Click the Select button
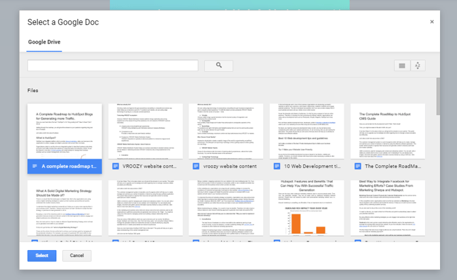This screenshot has width=457, height=280. click(x=42, y=256)
